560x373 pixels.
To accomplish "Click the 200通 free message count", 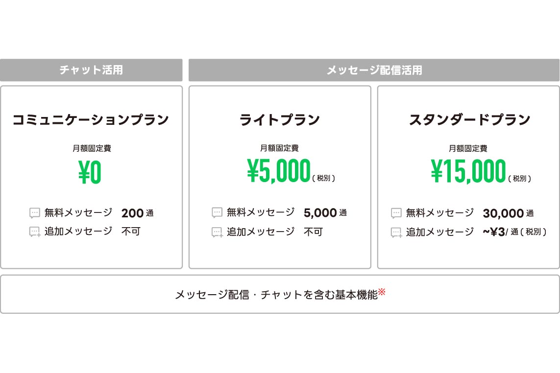I will point(137,213).
